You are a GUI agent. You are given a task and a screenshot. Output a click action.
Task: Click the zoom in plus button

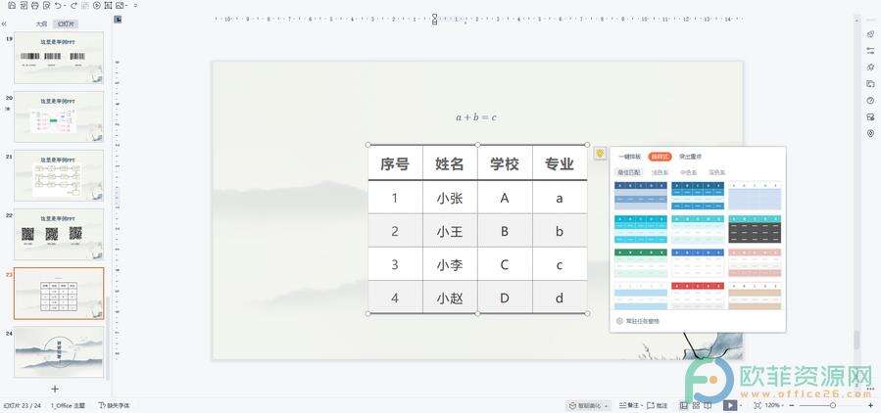871,406
